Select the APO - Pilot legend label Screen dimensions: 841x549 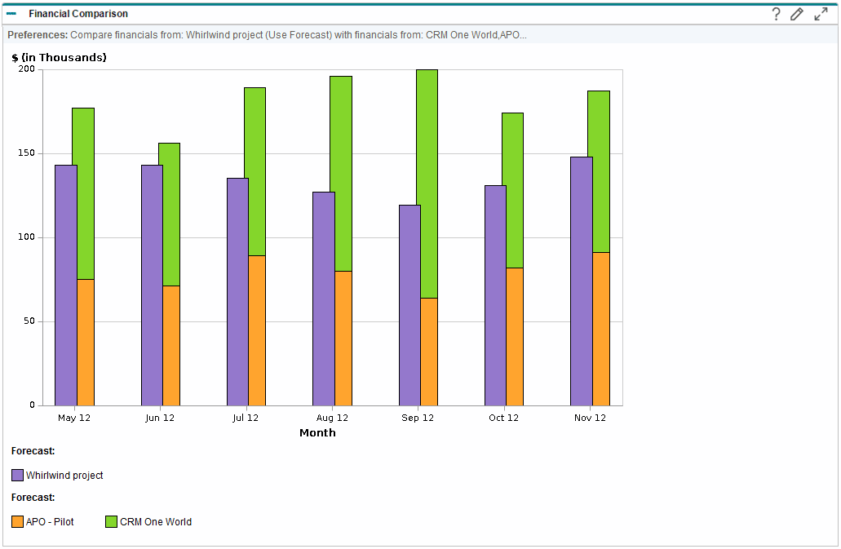(50, 522)
